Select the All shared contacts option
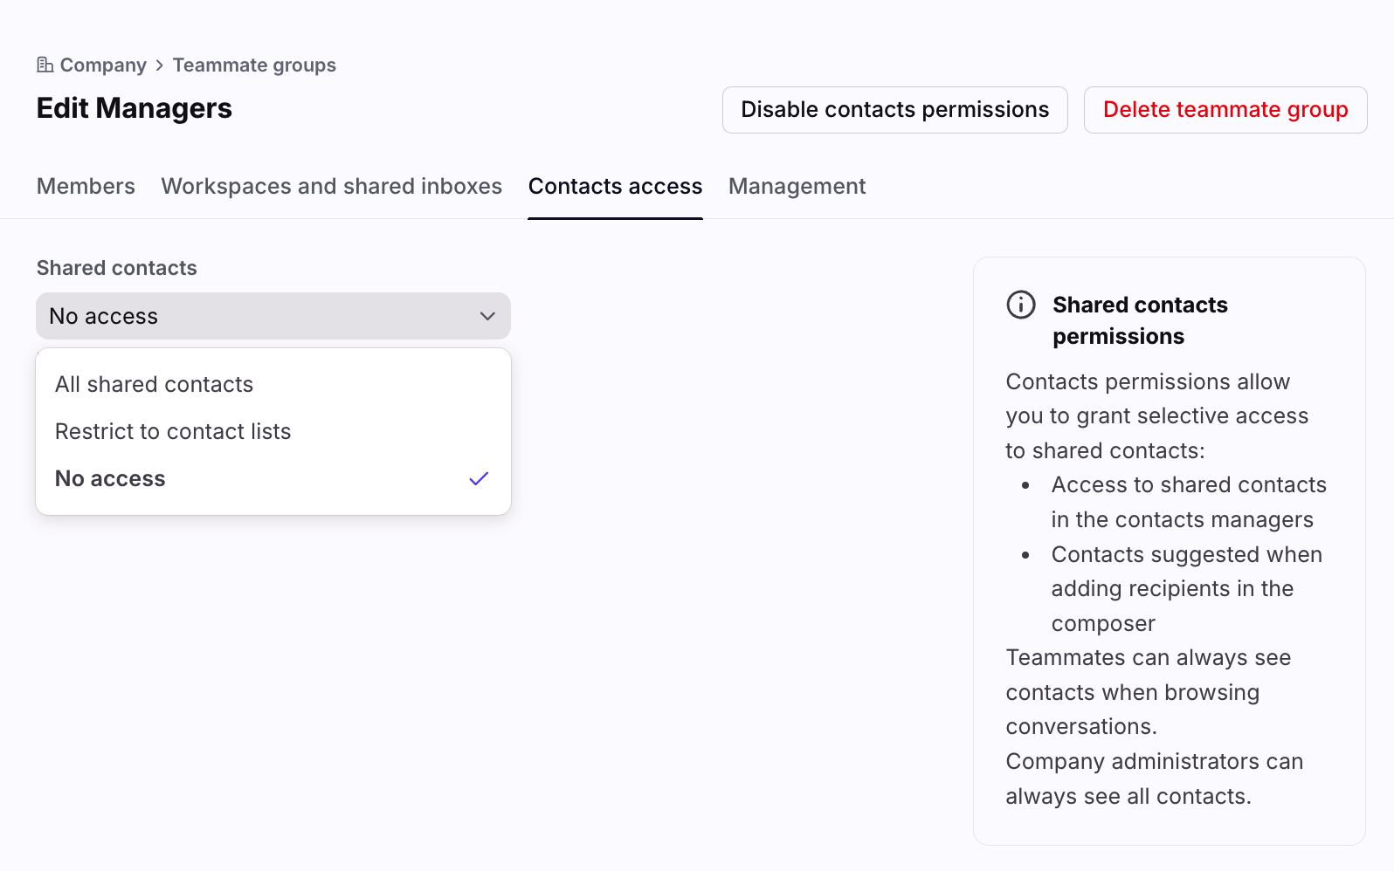The height and width of the screenshot is (871, 1394). (155, 385)
